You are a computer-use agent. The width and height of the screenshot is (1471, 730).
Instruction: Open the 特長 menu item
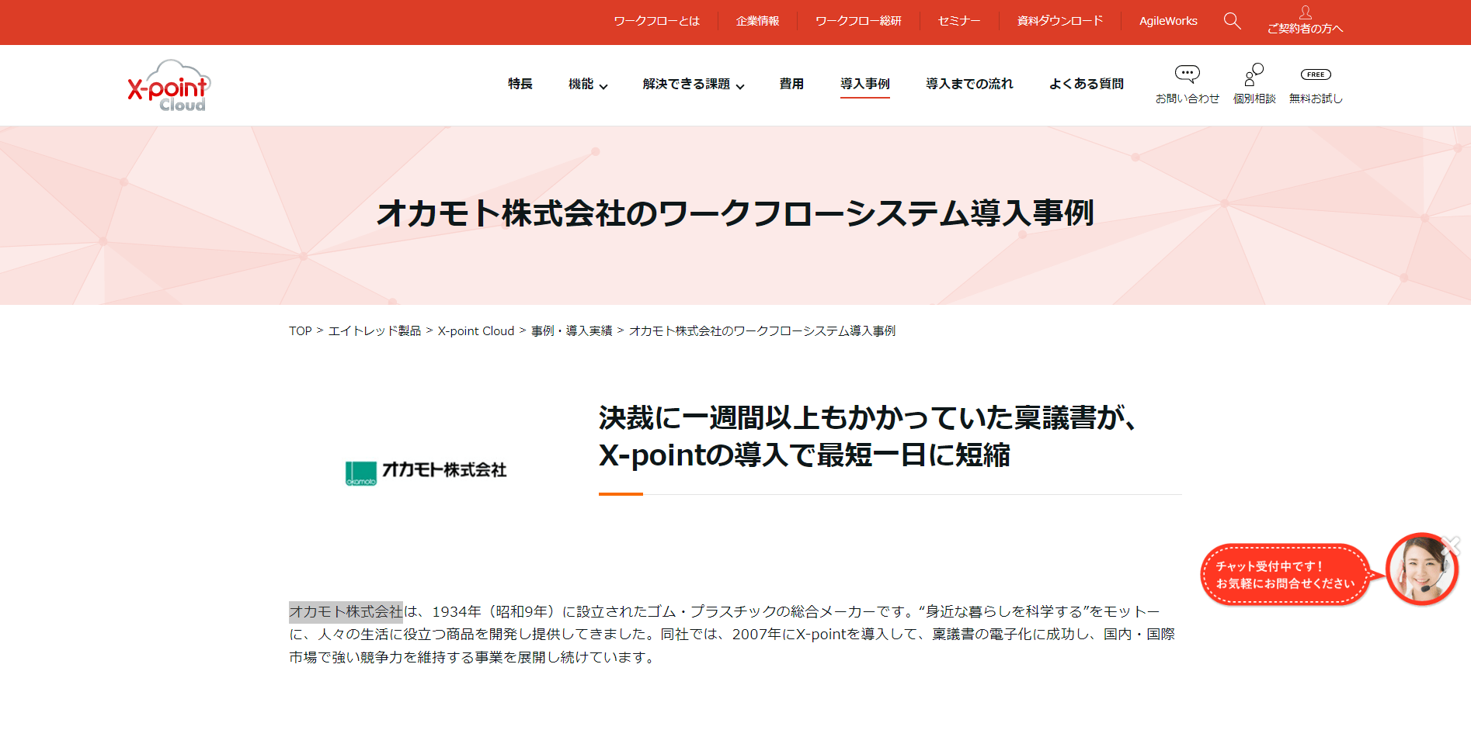click(x=520, y=84)
